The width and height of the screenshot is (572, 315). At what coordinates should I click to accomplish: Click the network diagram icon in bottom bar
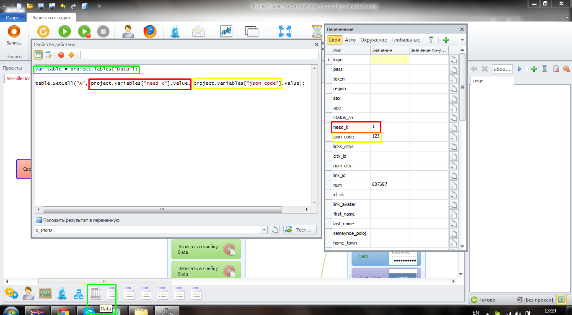79,294
